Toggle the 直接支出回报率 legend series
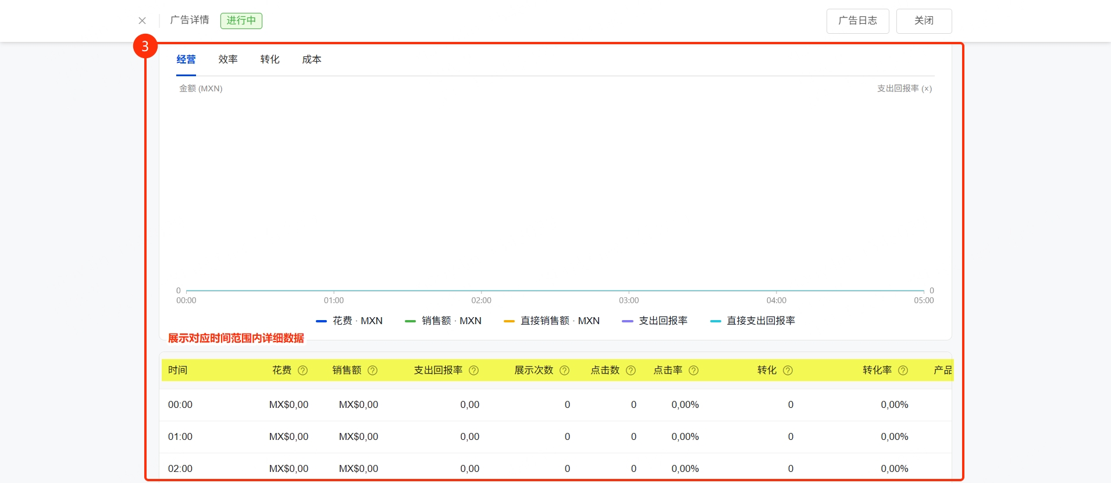Screen dimensions: 1111x483 pyautogui.click(x=753, y=321)
